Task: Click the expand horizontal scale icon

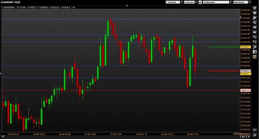Action: (x=255, y=42)
